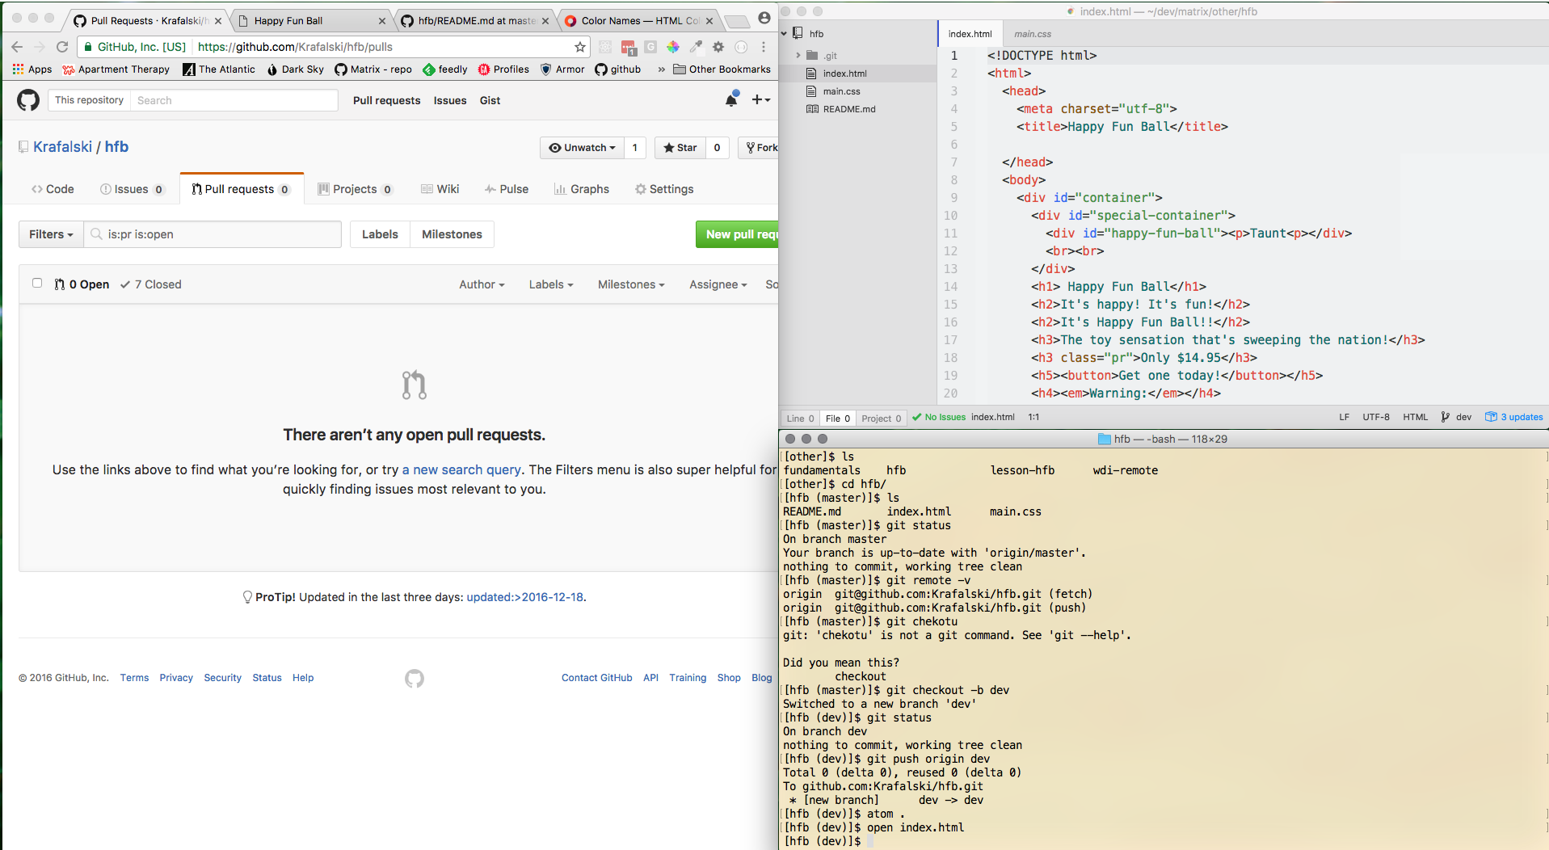Click No Issues linter status in Atom
Image resolution: width=1549 pixels, height=850 pixels.
pos(938,417)
